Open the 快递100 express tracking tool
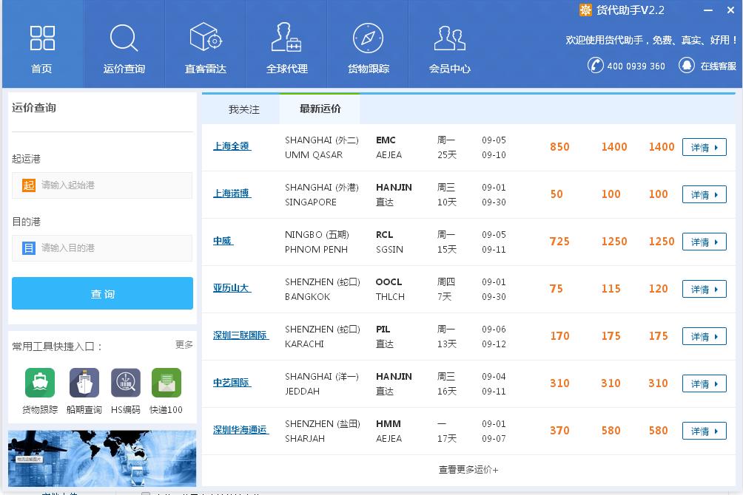This screenshot has width=743, height=495. coord(166,382)
